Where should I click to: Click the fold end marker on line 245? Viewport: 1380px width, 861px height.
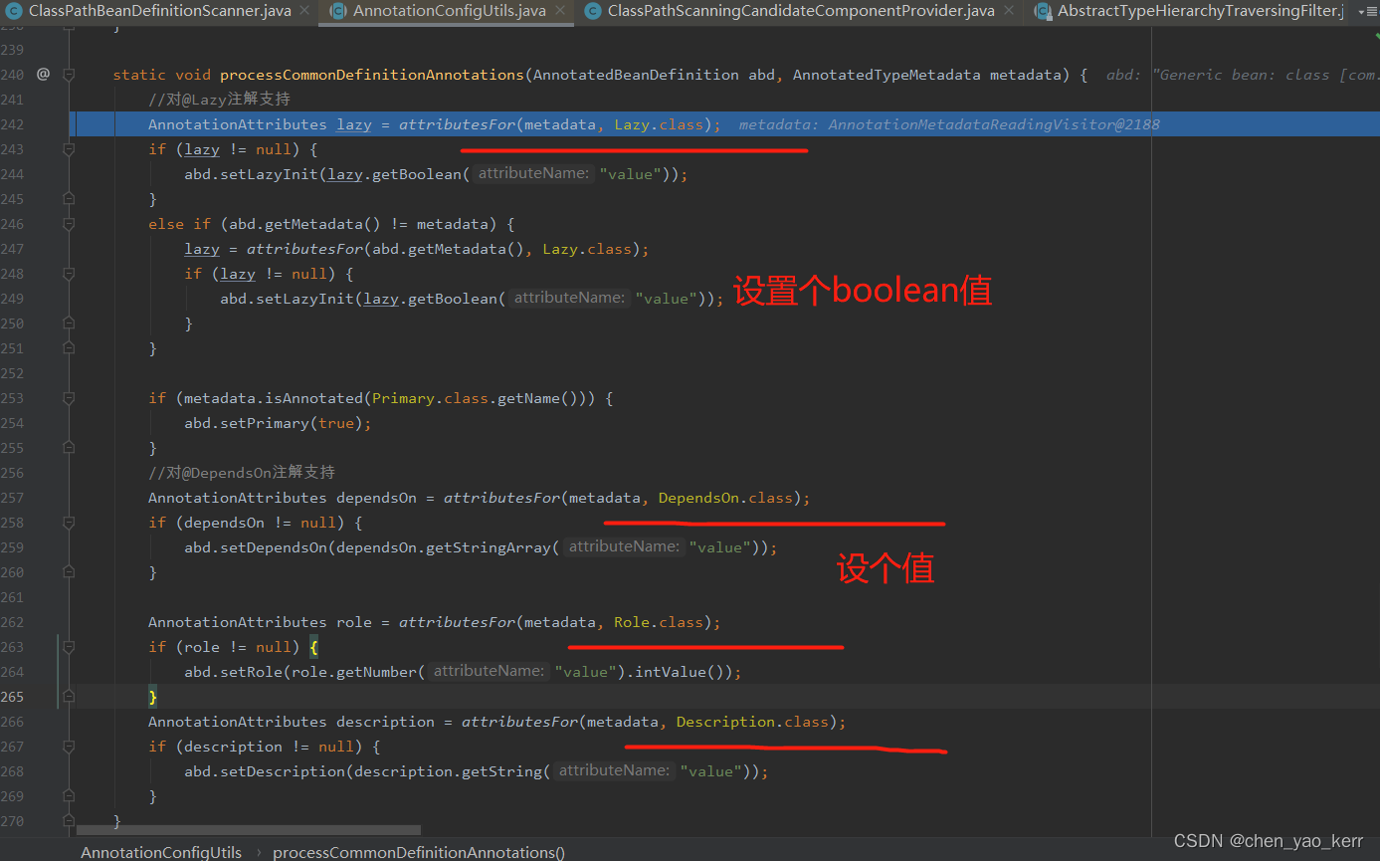click(69, 199)
